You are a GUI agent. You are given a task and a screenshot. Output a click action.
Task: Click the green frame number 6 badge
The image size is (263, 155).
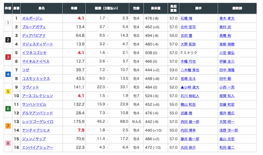click(8, 109)
